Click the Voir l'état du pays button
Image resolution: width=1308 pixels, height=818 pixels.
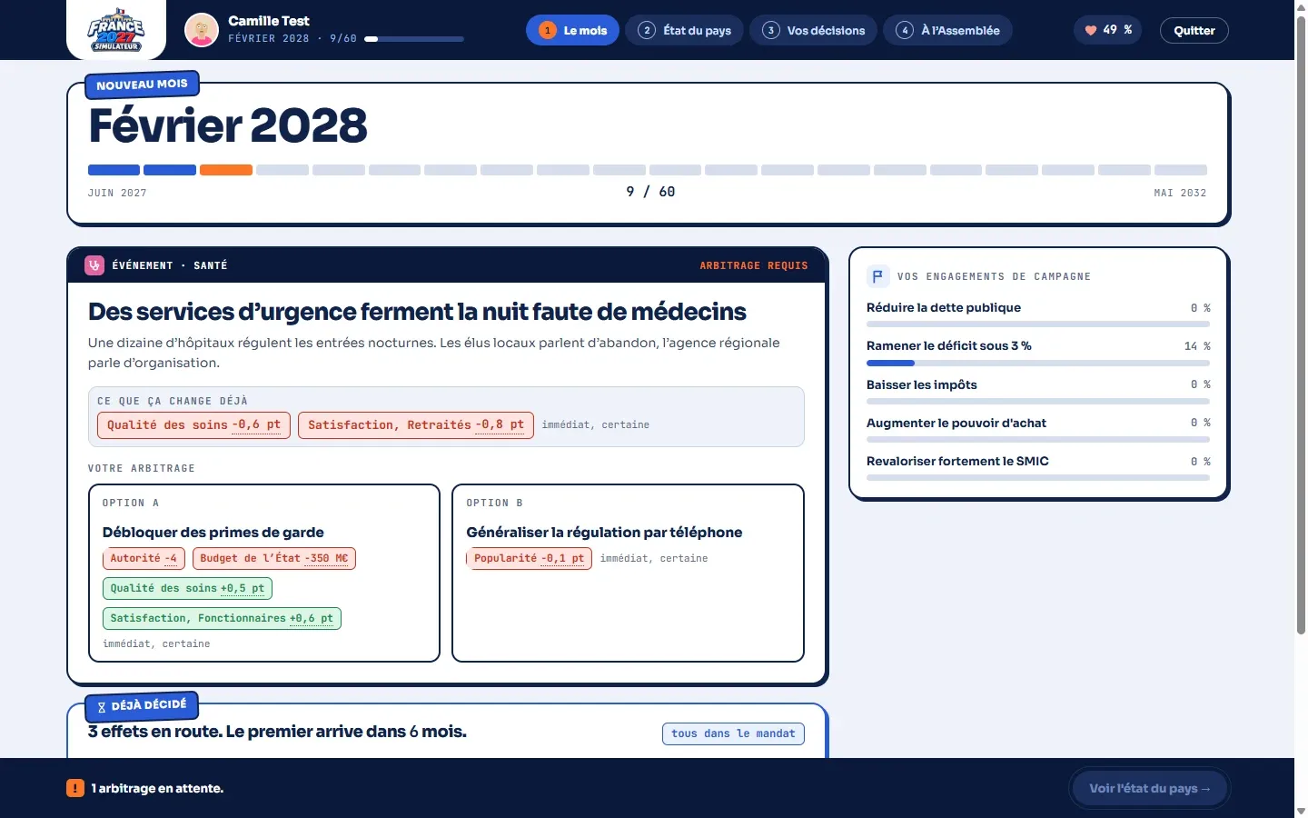click(1150, 788)
